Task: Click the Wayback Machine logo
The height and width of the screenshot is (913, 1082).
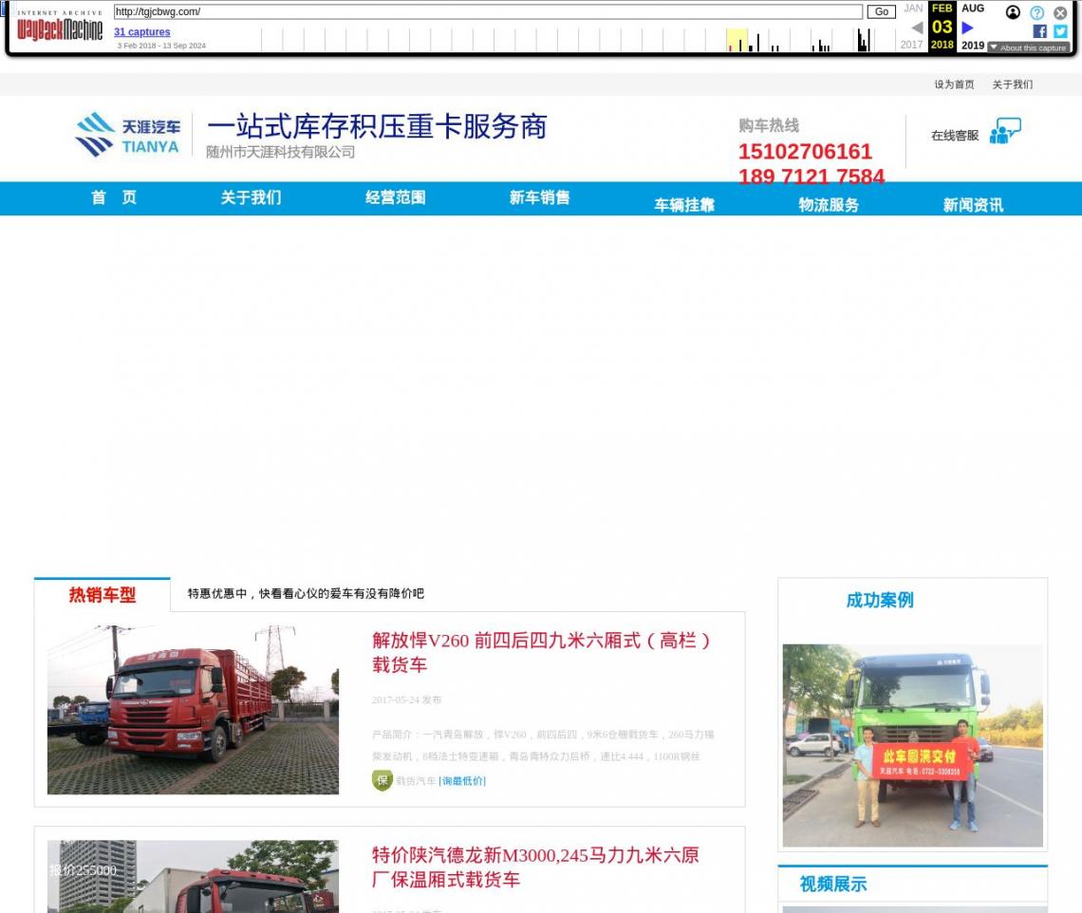Action: (60, 28)
